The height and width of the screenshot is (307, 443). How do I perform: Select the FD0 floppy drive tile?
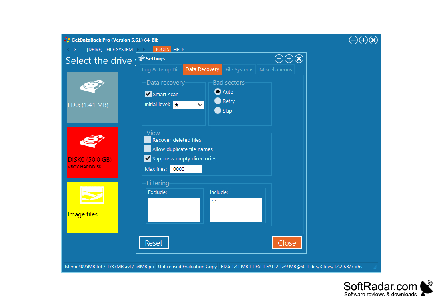click(x=92, y=97)
